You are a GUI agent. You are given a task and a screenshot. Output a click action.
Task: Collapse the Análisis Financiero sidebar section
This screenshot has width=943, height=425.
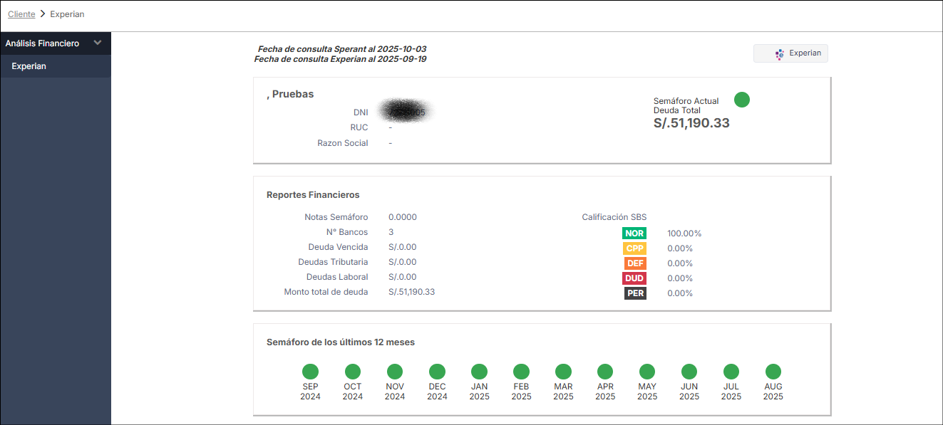[98, 43]
